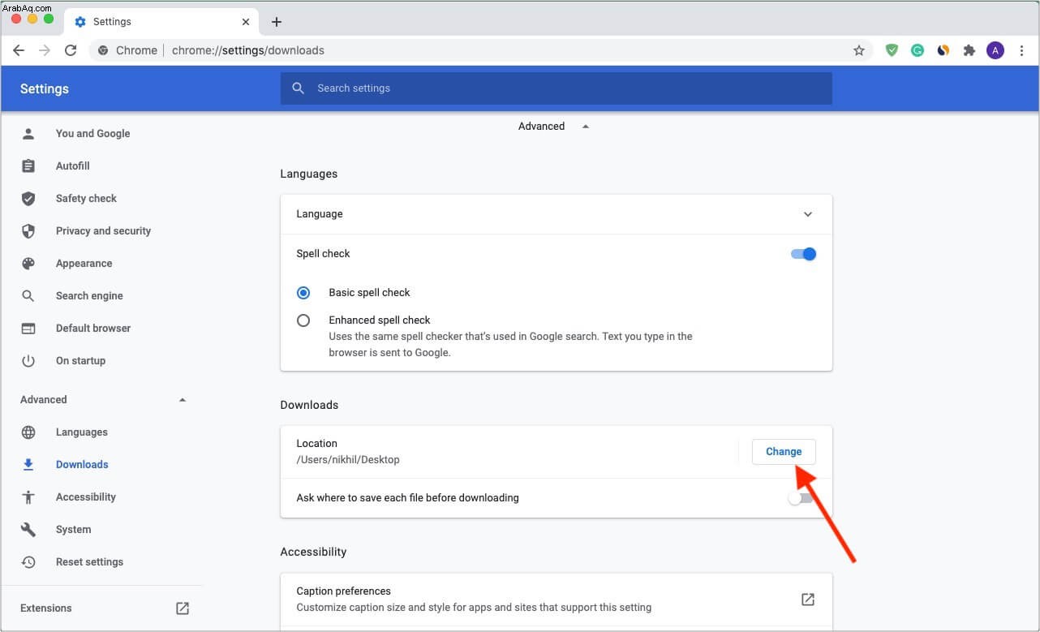Click the Search engine magnifier icon in sidebar
This screenshot has width=1040, height=632.
[28, 296]
